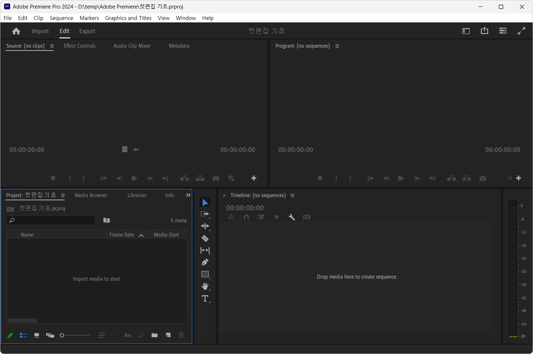Click Source monitor Overwrite button
The height and width of the screenshot is (354, 533).
point(200,178)
